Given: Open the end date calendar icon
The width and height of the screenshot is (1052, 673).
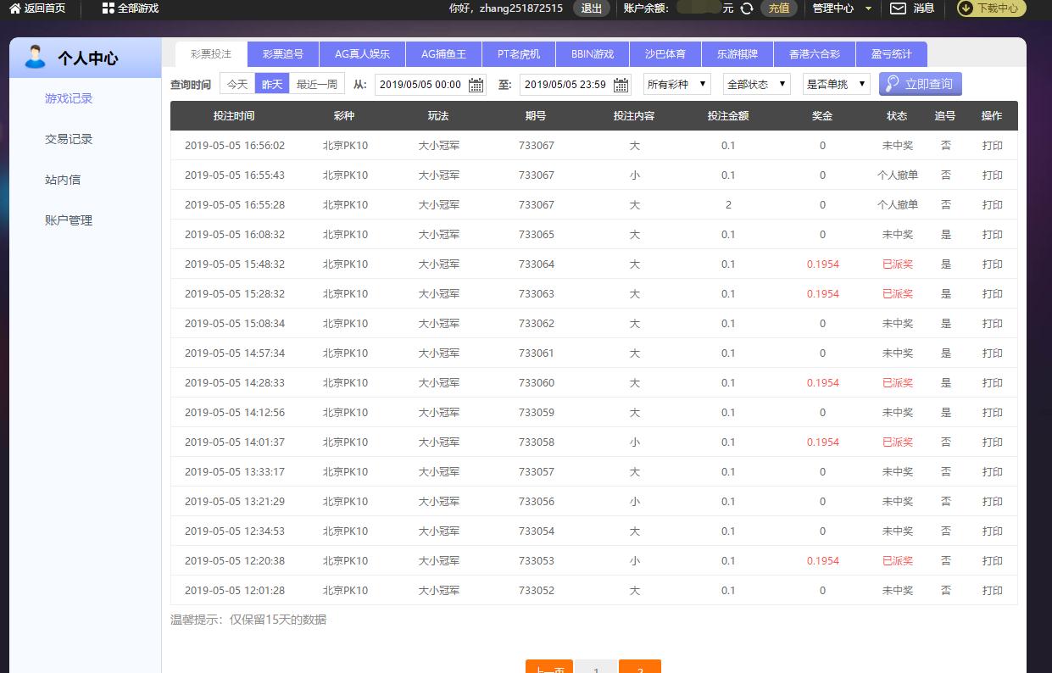Looking at the screenshot, I should coord(621,85).
